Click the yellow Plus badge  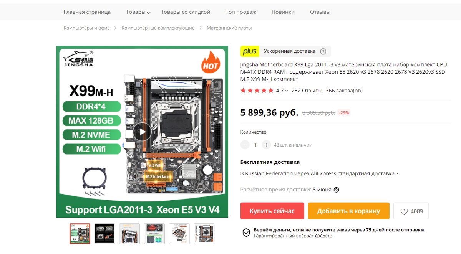[x=249, y=51]
